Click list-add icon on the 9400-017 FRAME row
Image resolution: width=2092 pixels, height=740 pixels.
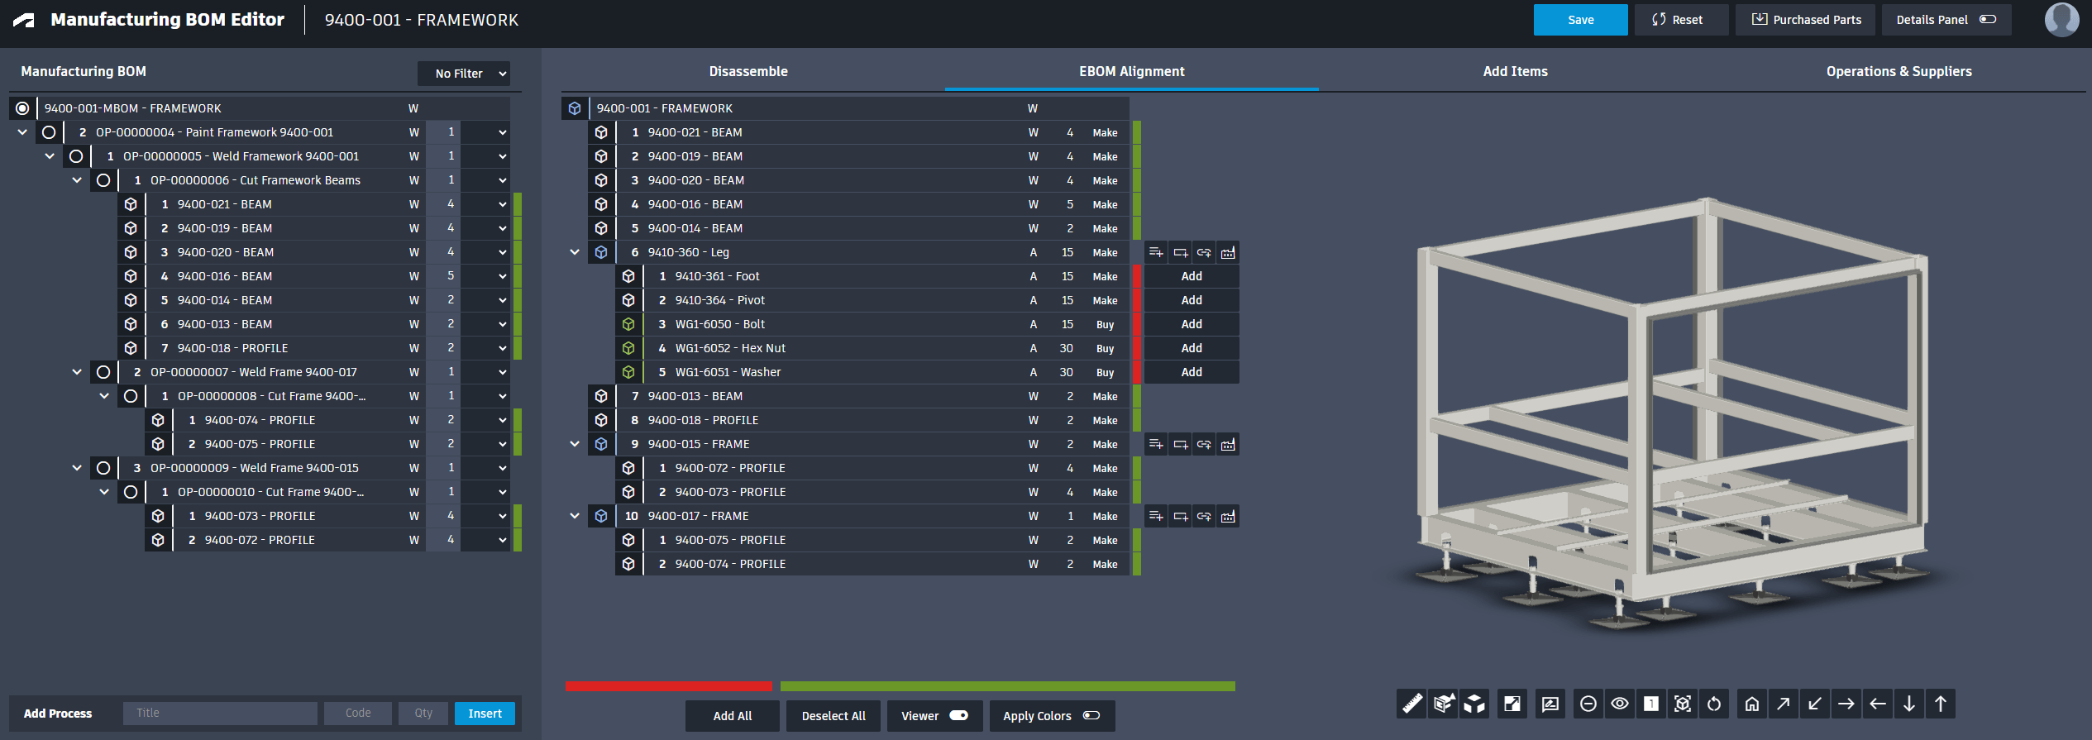[1156, 516]
